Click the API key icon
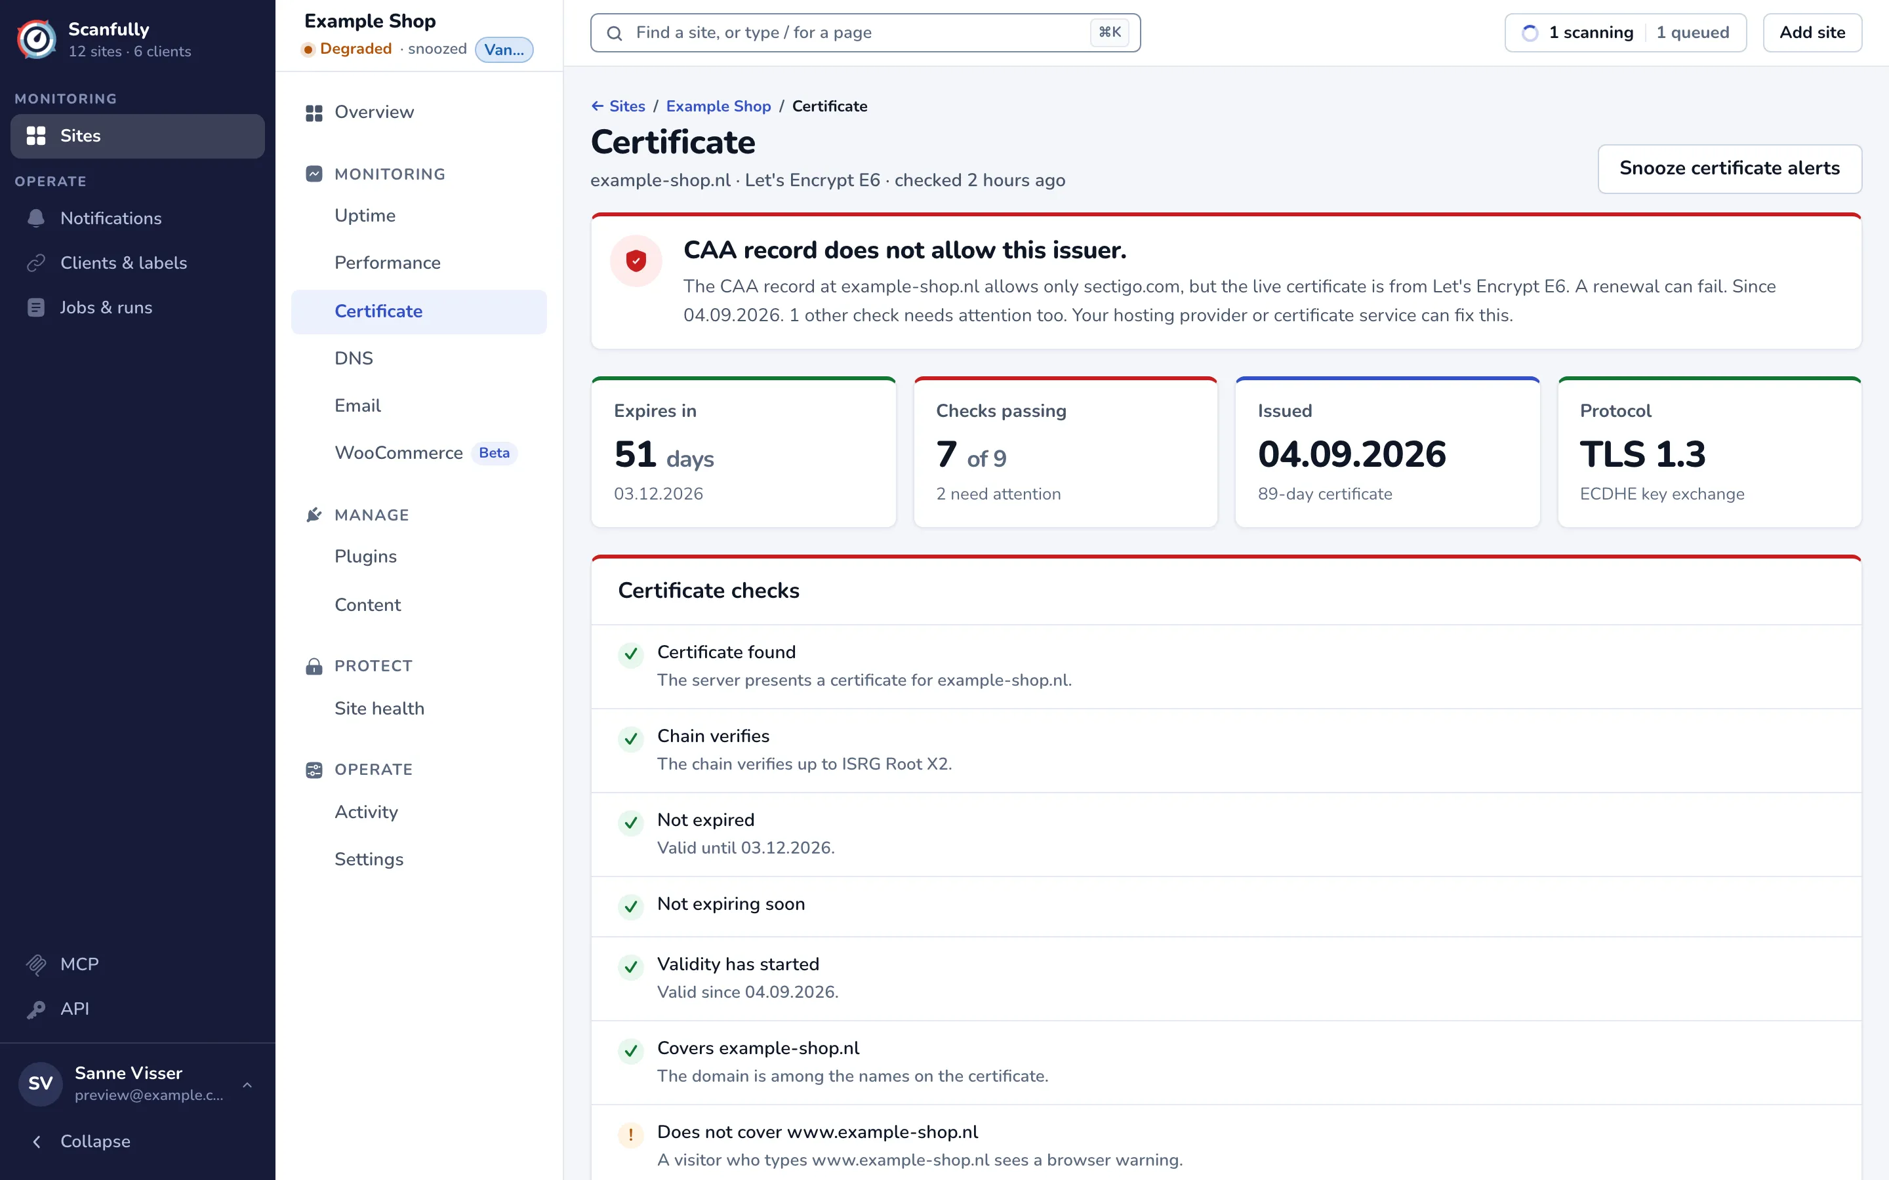 coord(36,1009)
